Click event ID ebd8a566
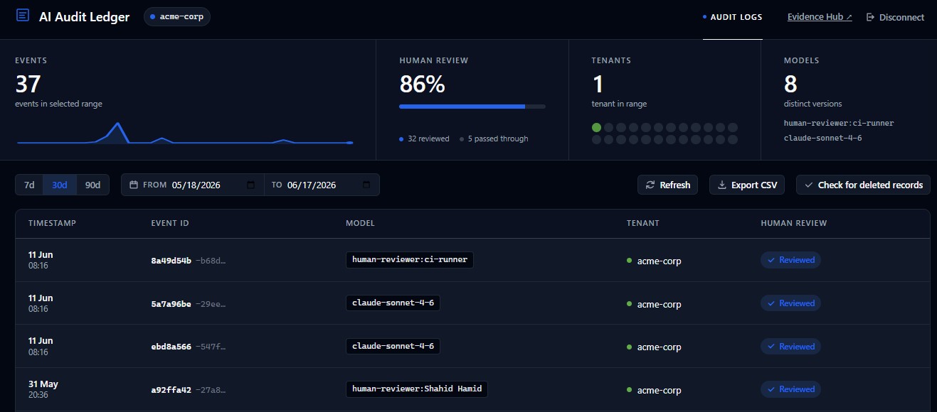The image size is (937, 412). click(x=171, y=347)
